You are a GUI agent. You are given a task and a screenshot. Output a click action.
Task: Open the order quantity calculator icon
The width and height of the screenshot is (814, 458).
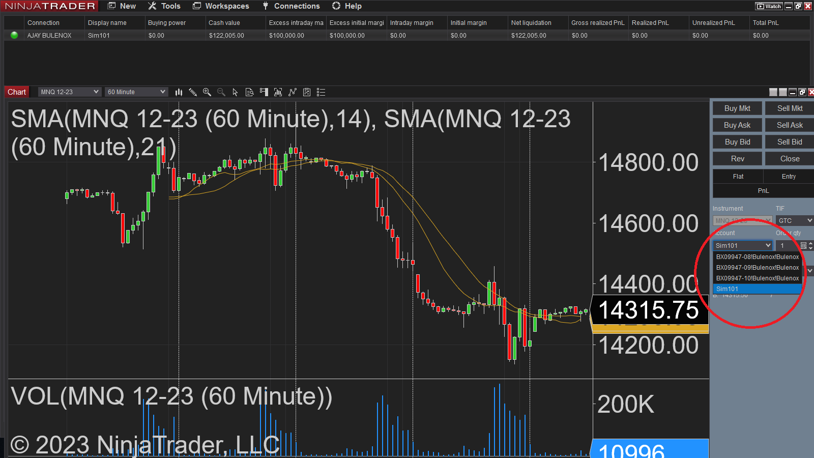tap(803, 246)
